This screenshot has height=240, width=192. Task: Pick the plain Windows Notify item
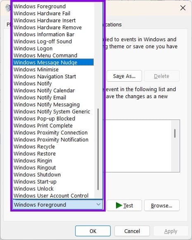53,84
